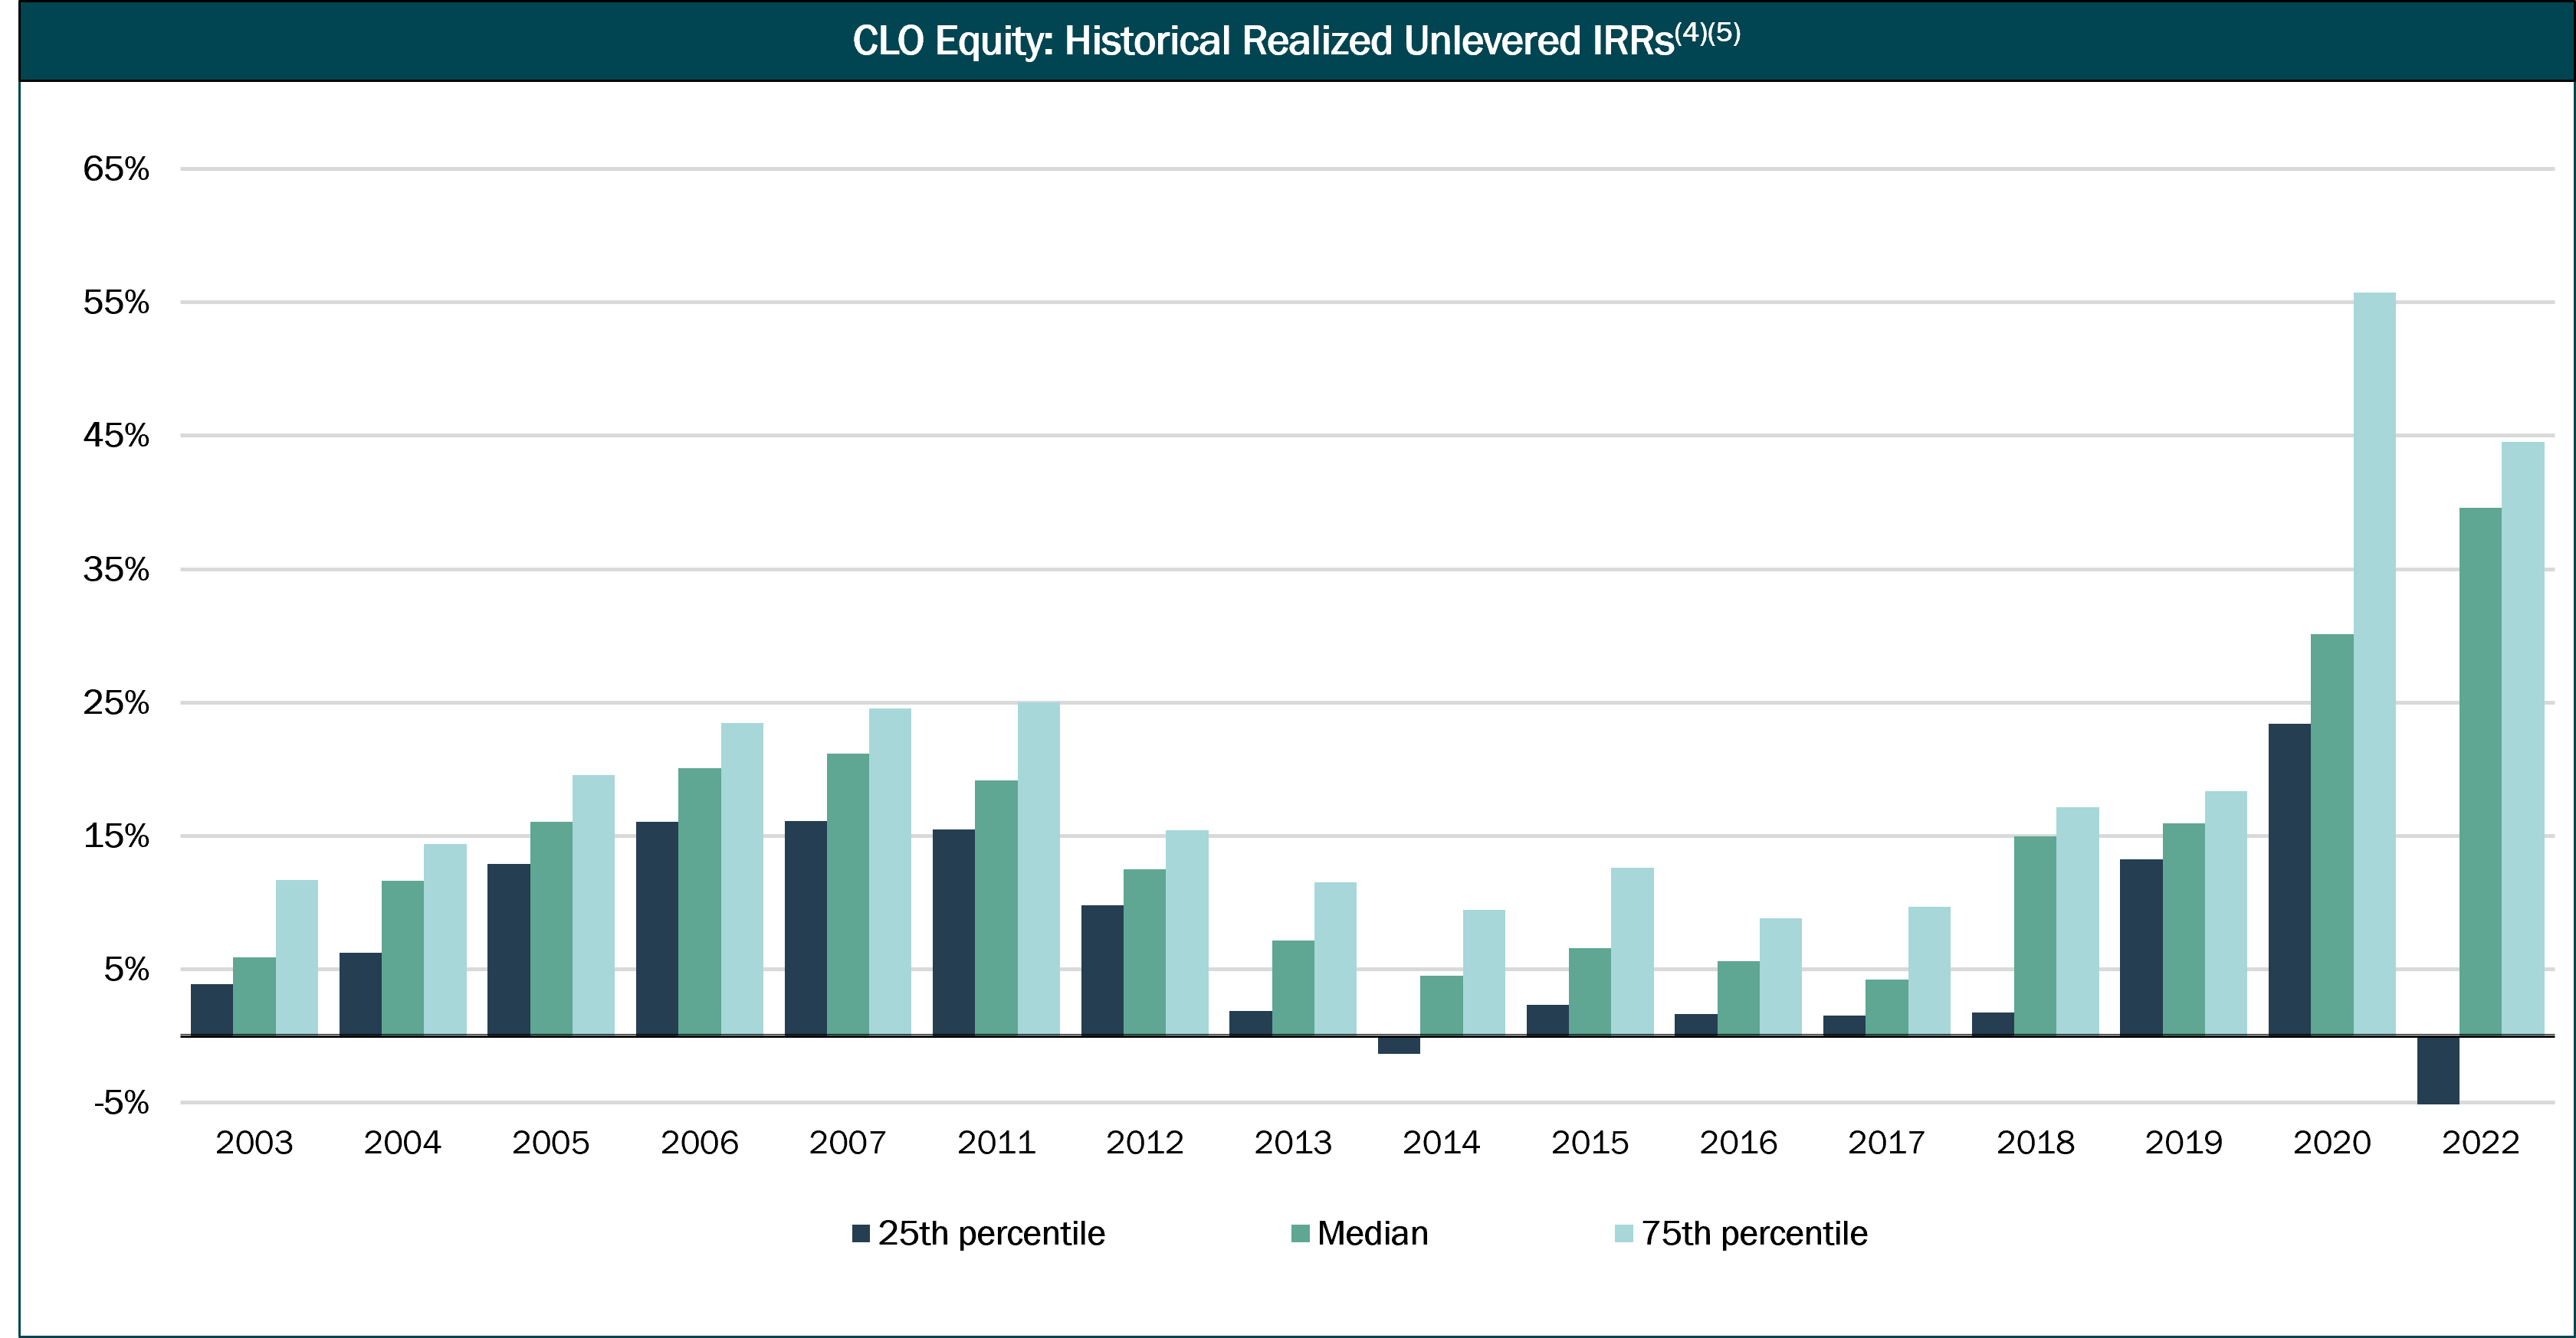Image resolution: width=2576 pixels, height=1338 pixels.
Task: Click the 55% y-axis label
Action: tap(116, 303)
